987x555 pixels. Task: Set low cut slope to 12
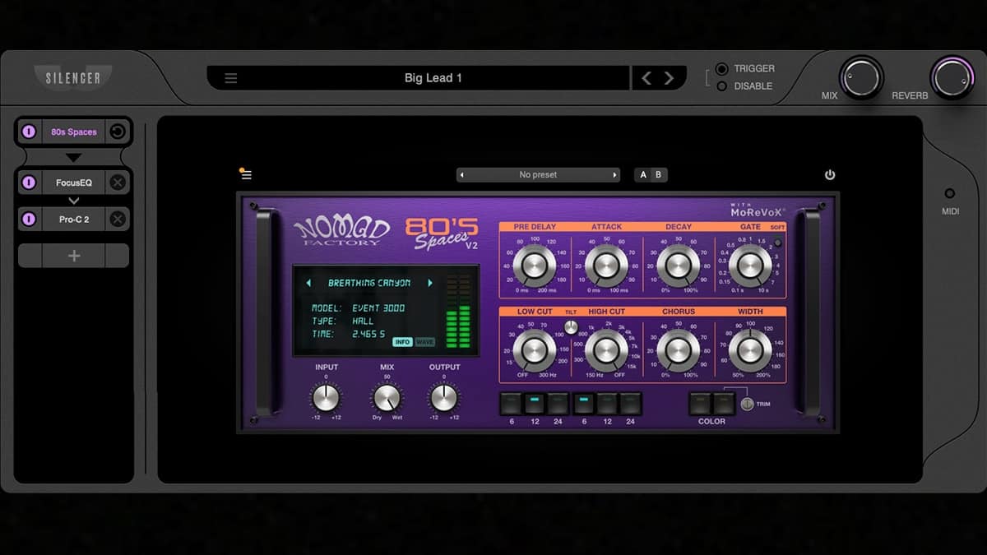[535, 403]
